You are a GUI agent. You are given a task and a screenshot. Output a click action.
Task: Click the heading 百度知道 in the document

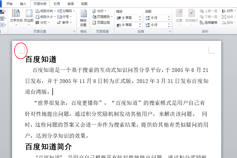tap(41, 59)
